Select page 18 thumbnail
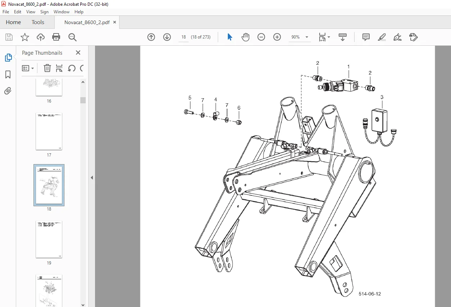 (x=49, y=185)
